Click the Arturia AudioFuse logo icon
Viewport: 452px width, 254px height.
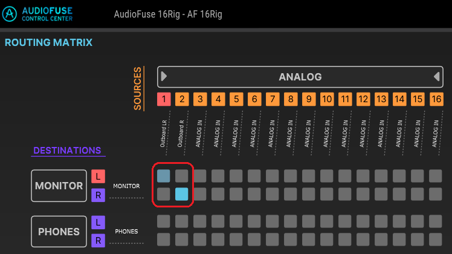coord(10,14)
